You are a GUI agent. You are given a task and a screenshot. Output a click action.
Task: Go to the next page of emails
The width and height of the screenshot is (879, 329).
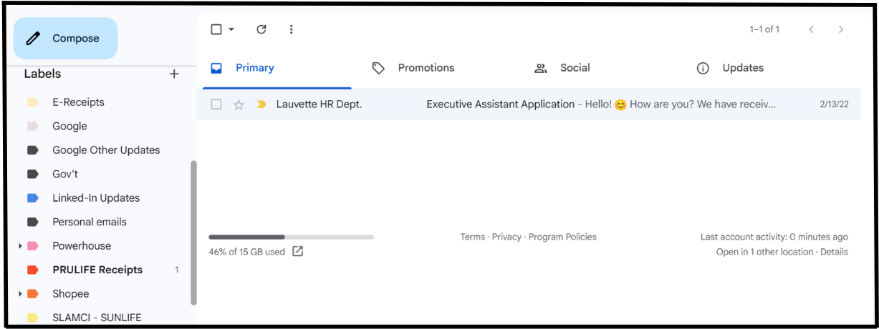click(841, 29)
